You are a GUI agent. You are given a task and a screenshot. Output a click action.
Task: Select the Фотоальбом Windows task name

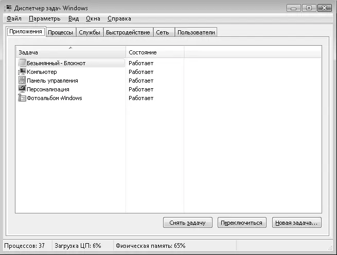point(55,98)
